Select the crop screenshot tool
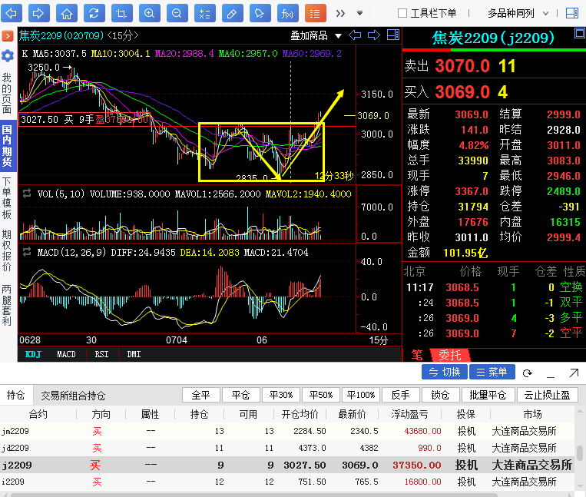This screenshot has height=497, width=586. tap(121, 13)
